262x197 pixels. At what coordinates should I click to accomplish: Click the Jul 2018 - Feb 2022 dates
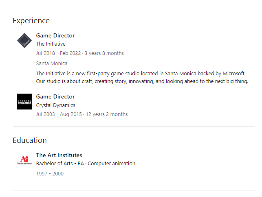(58, 53)
